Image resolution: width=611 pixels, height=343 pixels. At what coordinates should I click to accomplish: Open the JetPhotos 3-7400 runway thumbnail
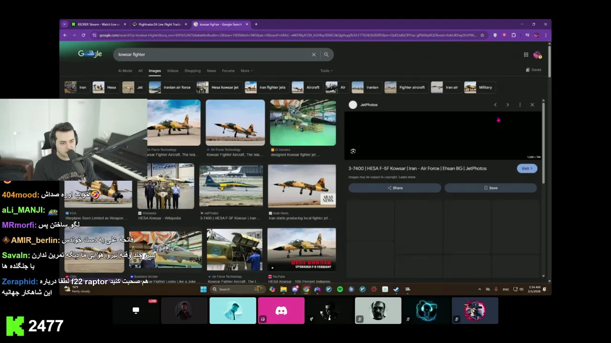pos(231,186)
